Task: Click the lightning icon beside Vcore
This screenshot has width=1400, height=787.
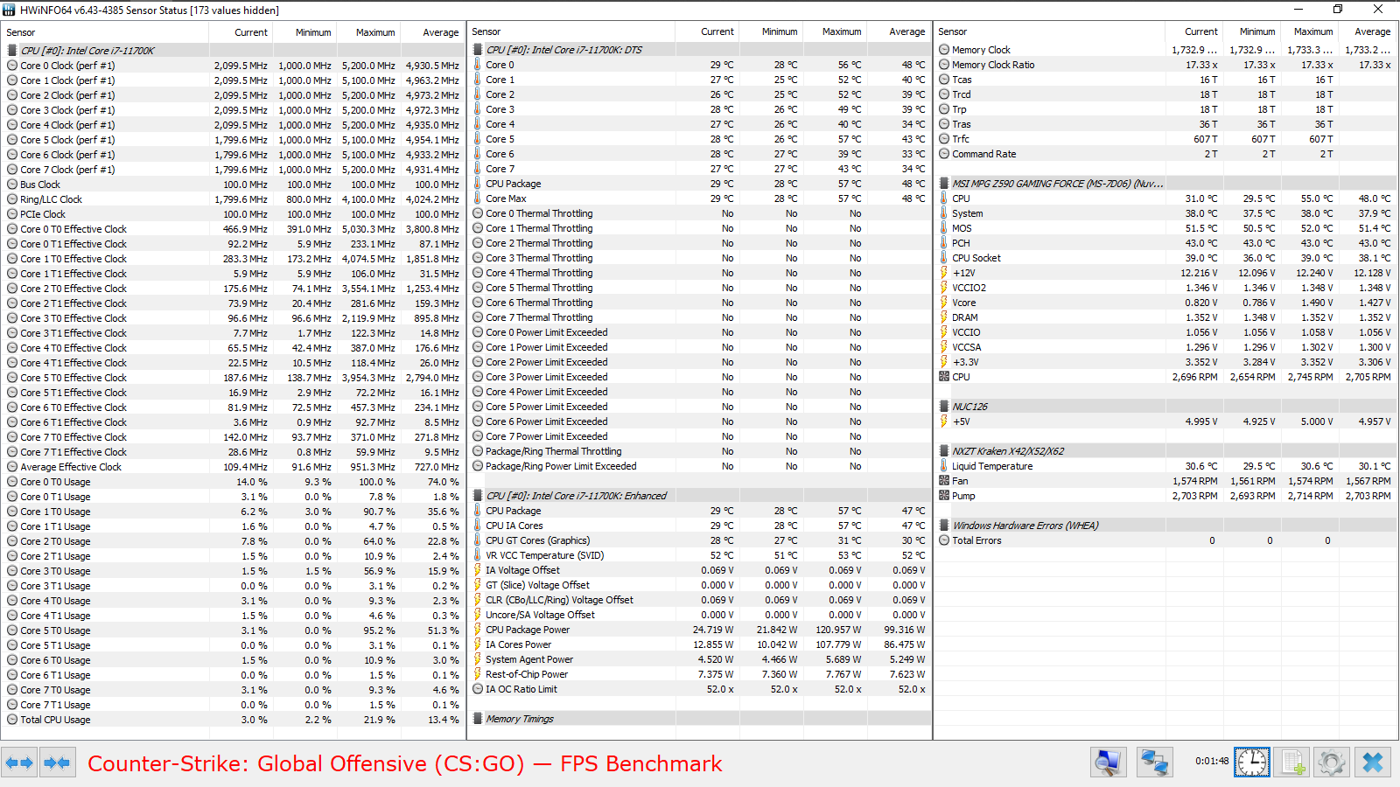Action: [944, 303]
